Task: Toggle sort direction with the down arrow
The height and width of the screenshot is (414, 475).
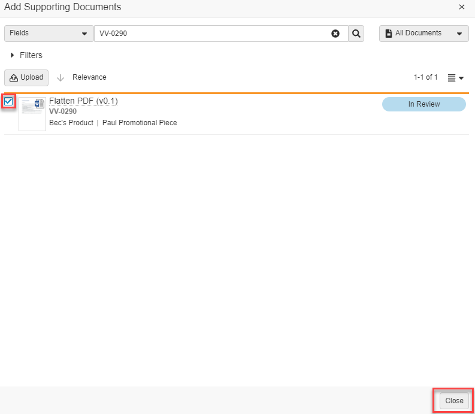Action: click(x=60, y=78)
